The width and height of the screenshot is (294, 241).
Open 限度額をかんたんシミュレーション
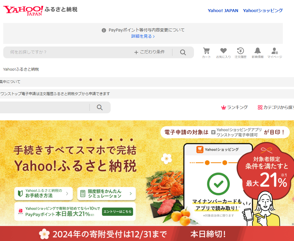pos(107,194)
